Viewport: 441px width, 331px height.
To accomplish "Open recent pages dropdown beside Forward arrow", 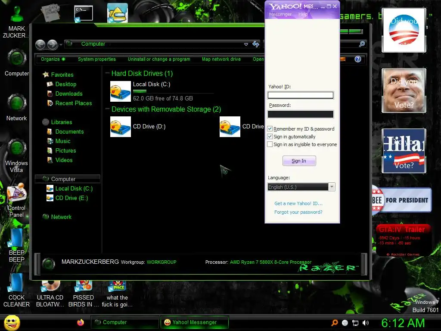I will [x=61, y=45].
